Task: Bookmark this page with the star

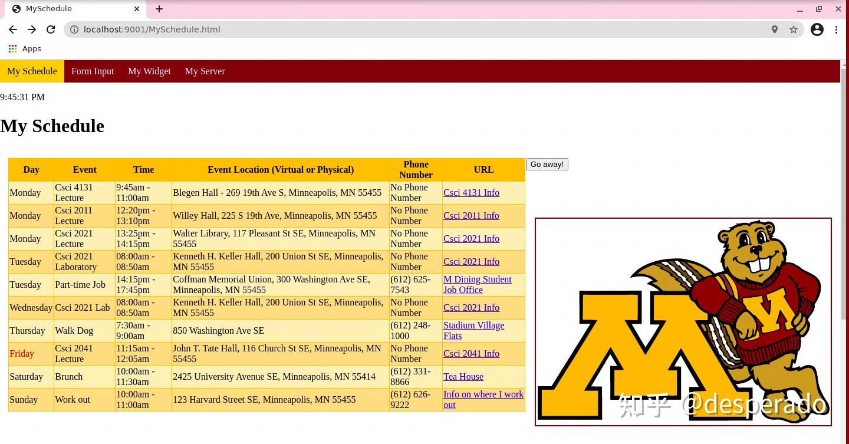Action: pos(794,29)
